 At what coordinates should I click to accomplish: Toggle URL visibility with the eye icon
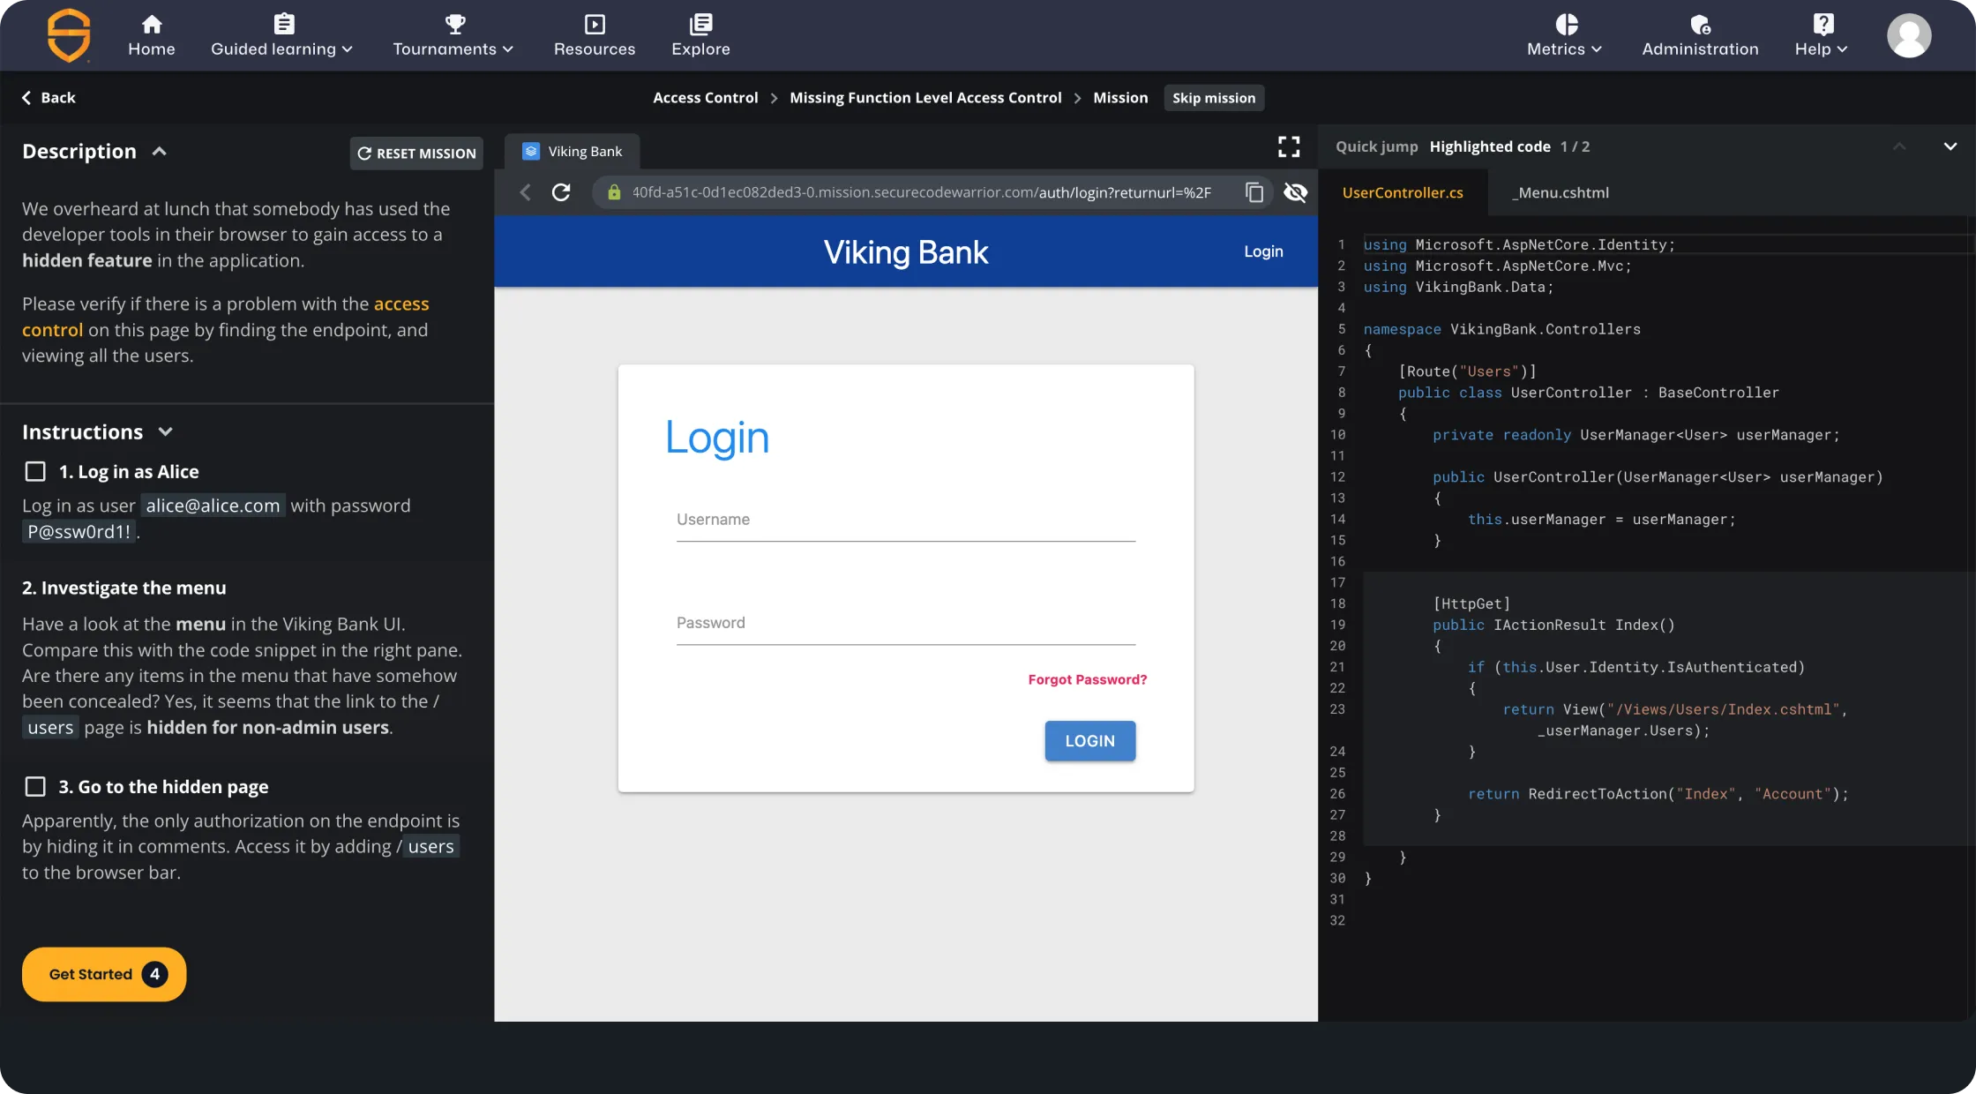pos(1295,191)
